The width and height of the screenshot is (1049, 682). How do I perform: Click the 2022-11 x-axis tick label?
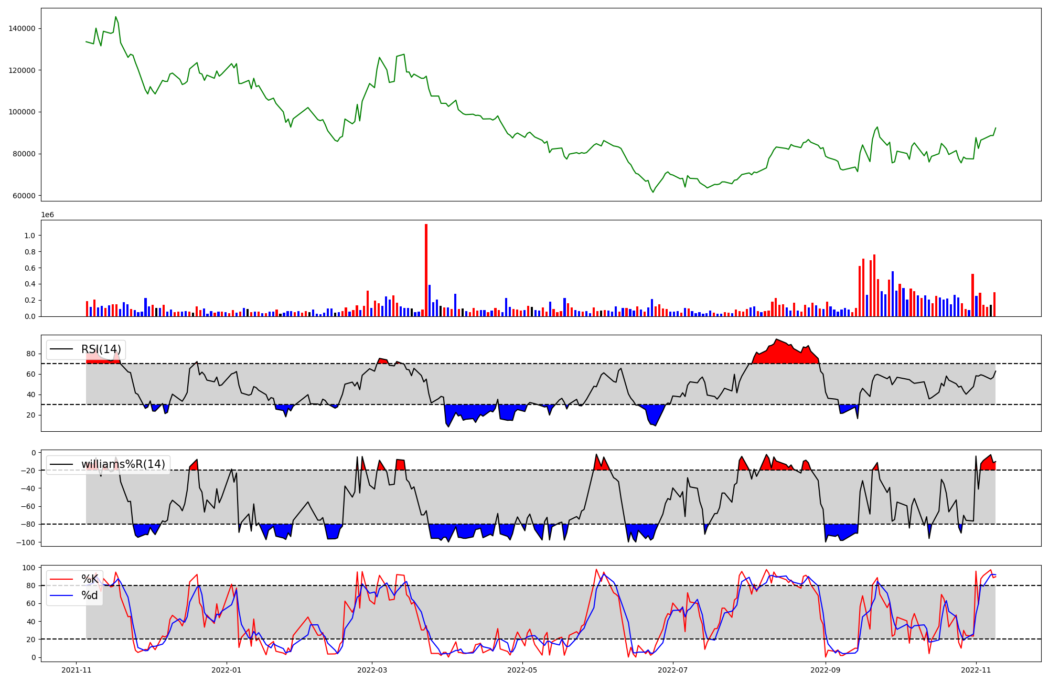(976, 670)
